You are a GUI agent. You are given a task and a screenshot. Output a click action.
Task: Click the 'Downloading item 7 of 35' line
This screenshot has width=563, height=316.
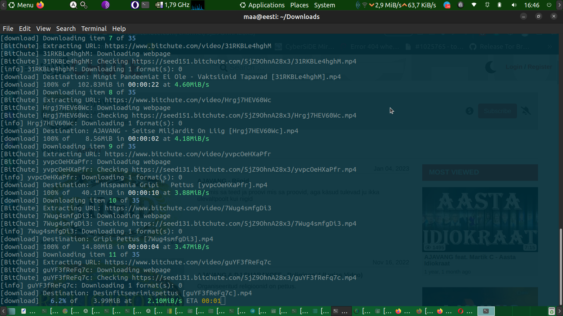(x=68, y=38)
